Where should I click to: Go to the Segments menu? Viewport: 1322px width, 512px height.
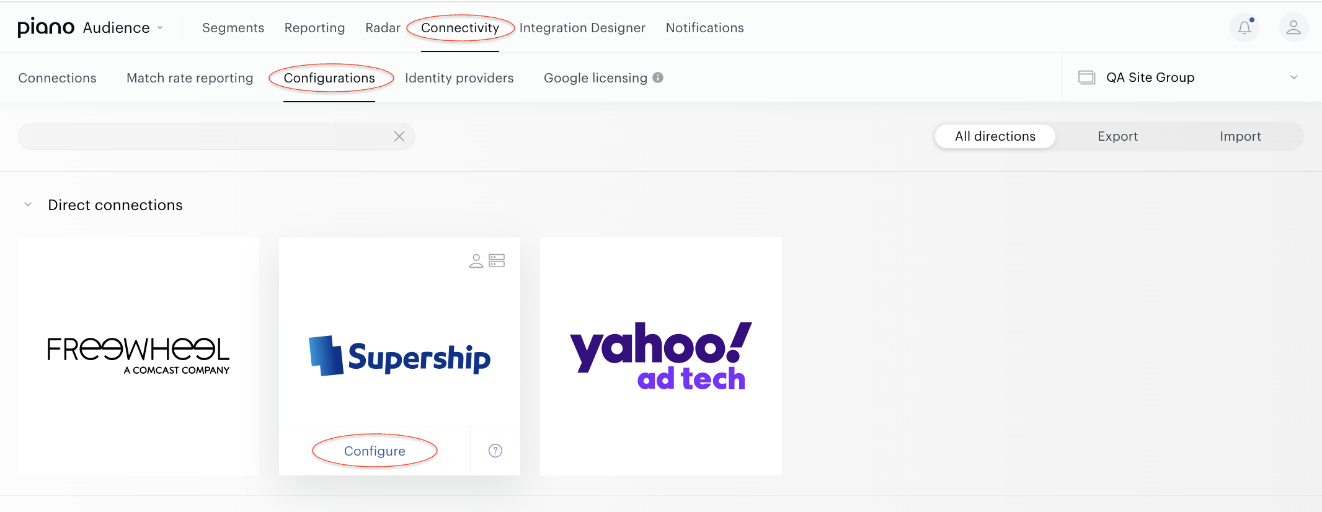(x=233, y=28)
